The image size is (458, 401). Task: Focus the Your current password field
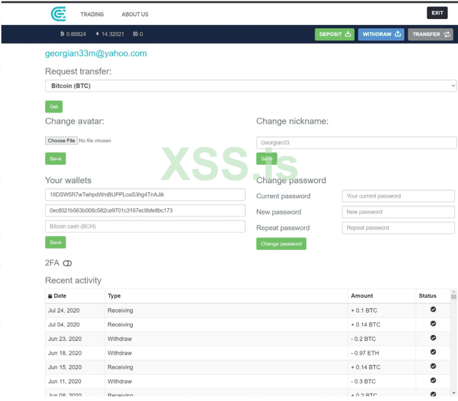[398, 196]
